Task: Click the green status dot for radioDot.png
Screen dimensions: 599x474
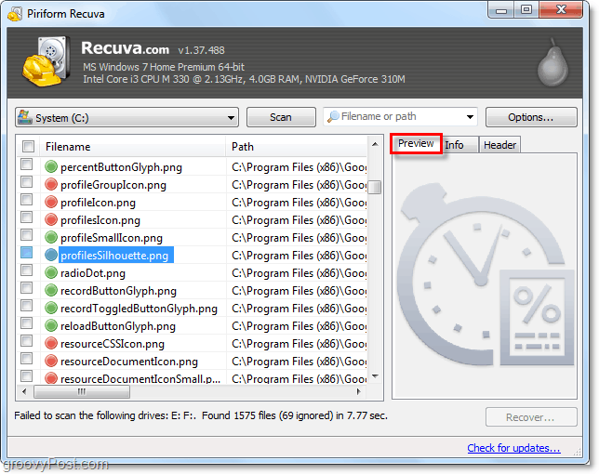Action: point(51,272)
